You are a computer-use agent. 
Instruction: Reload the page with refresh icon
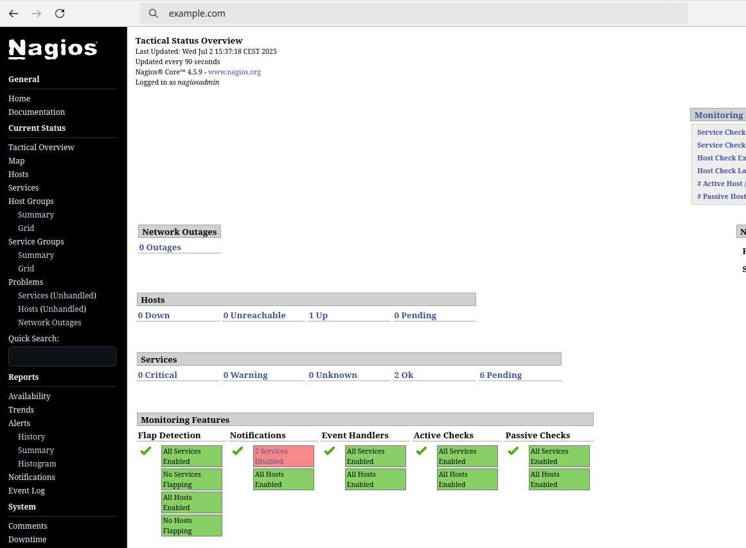point(60,13)
